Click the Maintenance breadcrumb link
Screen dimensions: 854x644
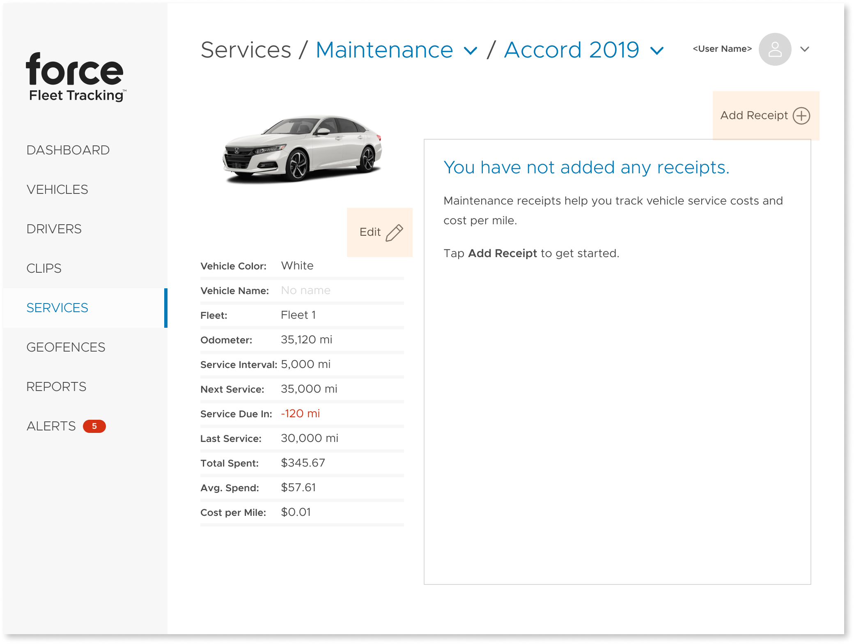click(x=384, y=50)
